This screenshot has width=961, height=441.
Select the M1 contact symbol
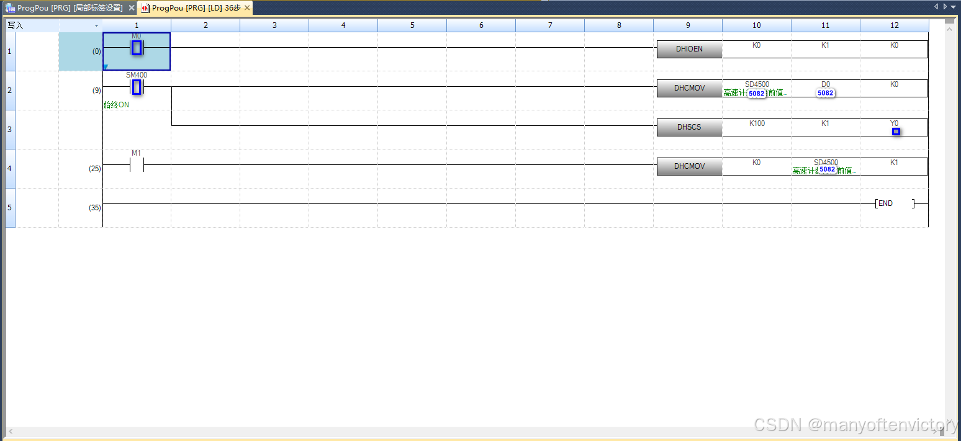coord(137,165)
